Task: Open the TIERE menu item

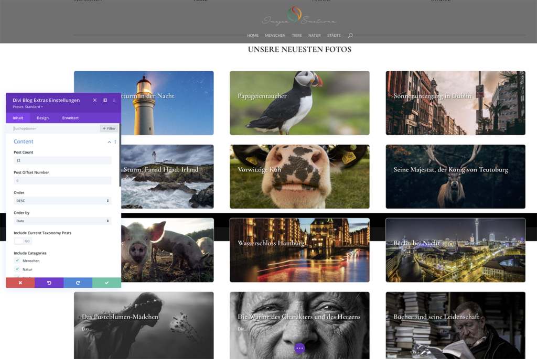Action: tap(297, 35)
